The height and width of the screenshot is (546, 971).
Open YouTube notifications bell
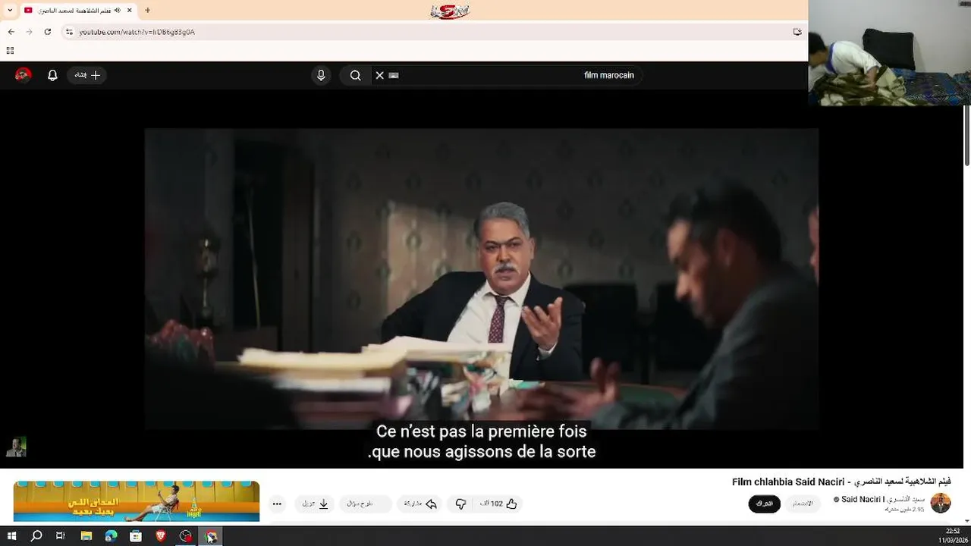(x=52, y=75)
